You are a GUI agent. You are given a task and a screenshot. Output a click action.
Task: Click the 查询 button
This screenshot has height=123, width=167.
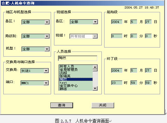pyautogui.click(x=62, y=105)
